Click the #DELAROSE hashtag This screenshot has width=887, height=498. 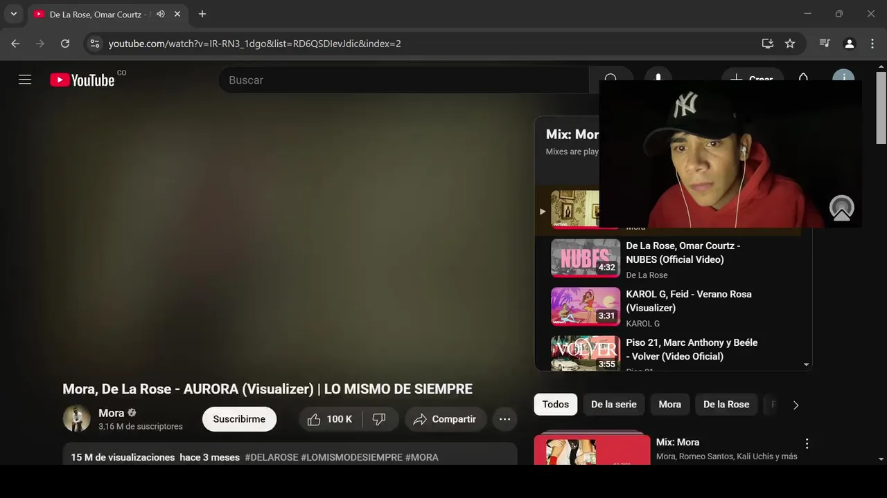[x=272, y=457]
